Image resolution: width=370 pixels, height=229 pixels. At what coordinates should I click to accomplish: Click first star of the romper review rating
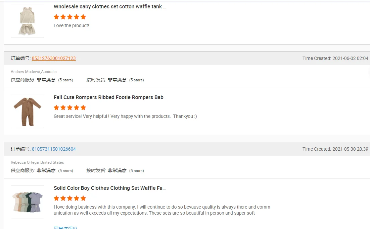(x=56, y=108)
